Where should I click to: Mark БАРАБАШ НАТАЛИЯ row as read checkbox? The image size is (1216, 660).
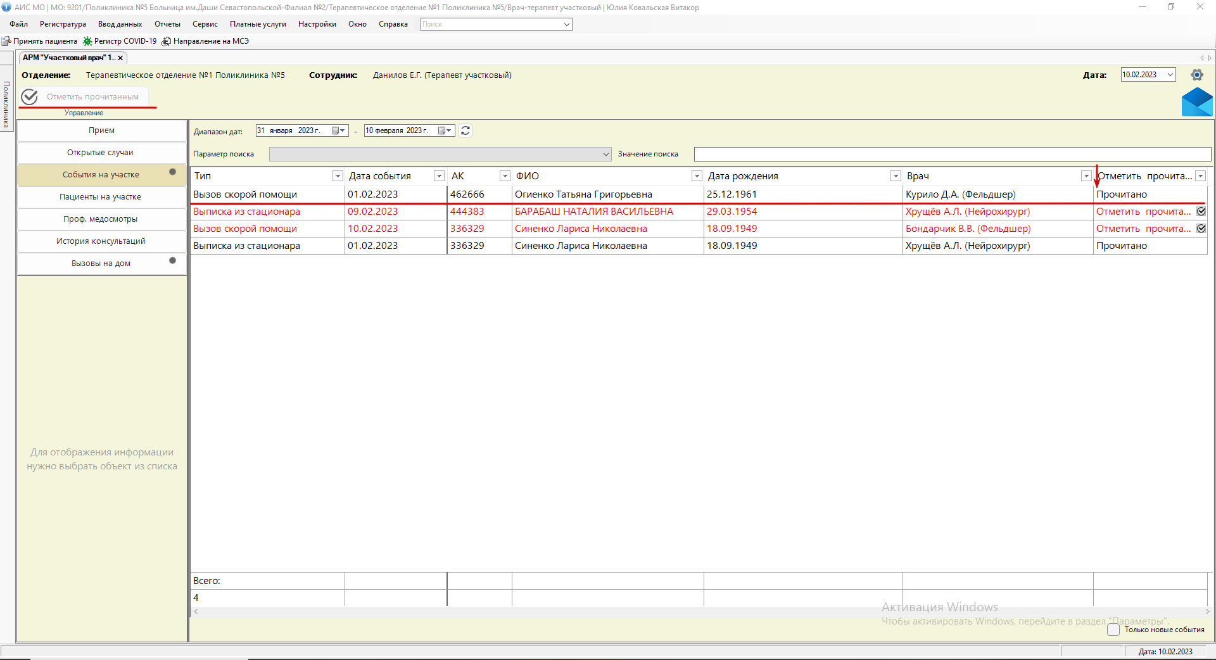pyautogui.click(x=1201, y=212)
